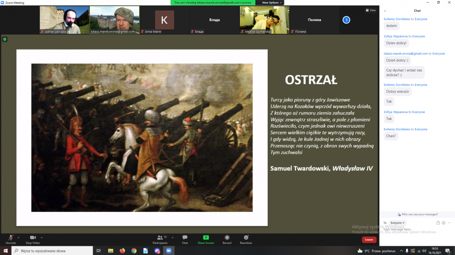Open the Reactions menu

[246, 239]
